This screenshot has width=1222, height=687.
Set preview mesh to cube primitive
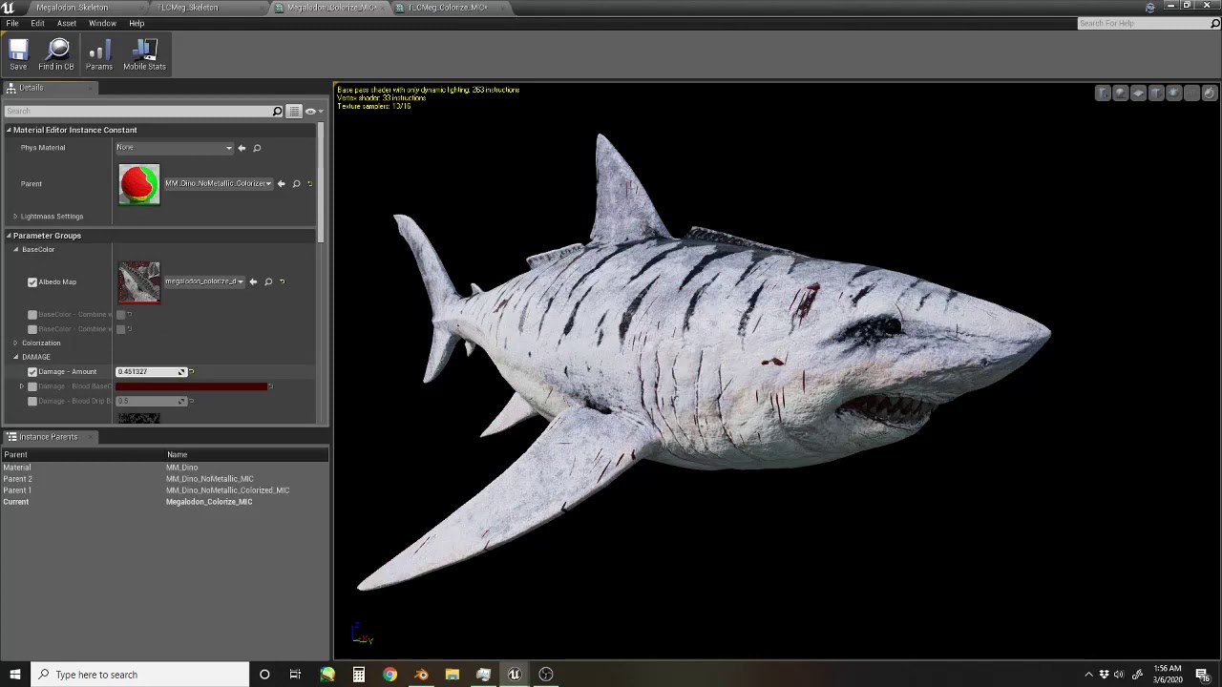coord(1156,93)
